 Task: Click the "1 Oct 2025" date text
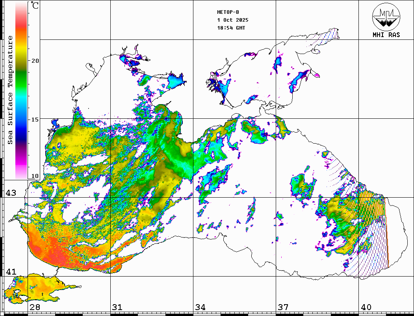232,20
